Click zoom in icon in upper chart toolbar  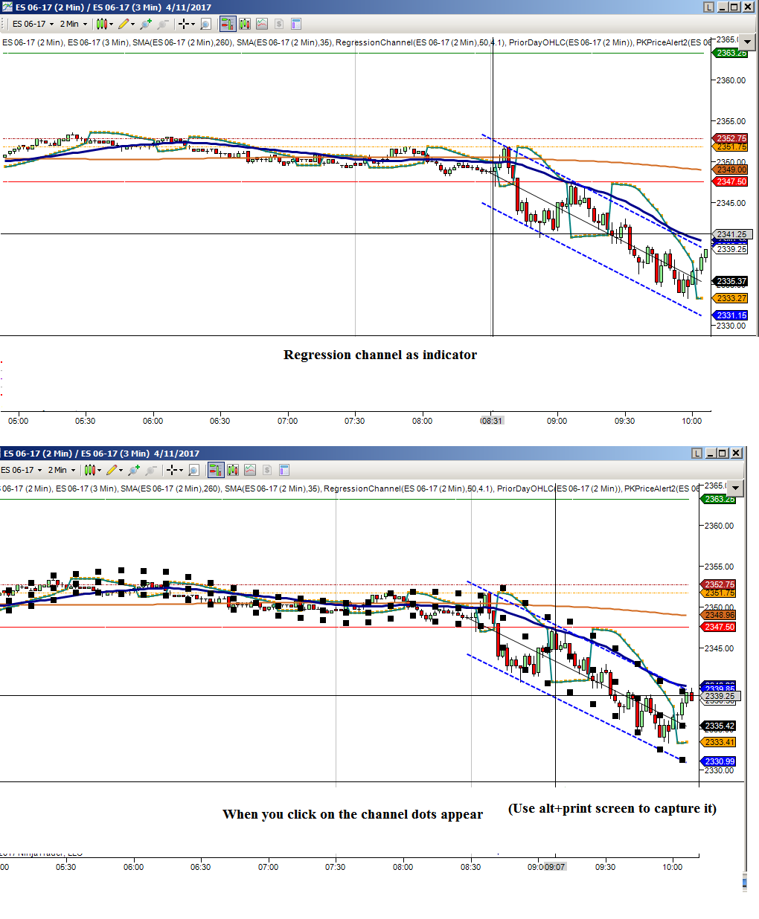(146, 24)
